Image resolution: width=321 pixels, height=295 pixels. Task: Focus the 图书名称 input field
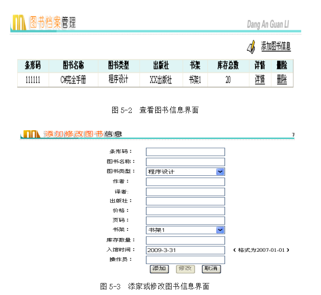point(185,162)
